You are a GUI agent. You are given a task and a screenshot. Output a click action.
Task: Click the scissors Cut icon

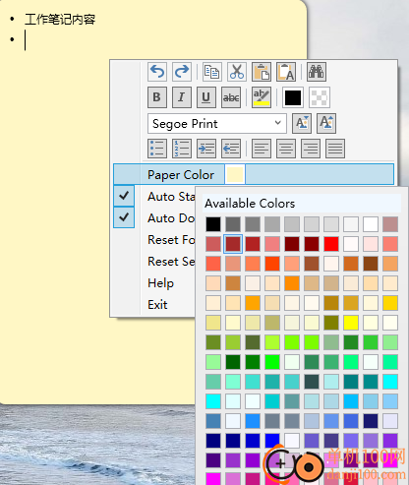click(x=237, y=72)
